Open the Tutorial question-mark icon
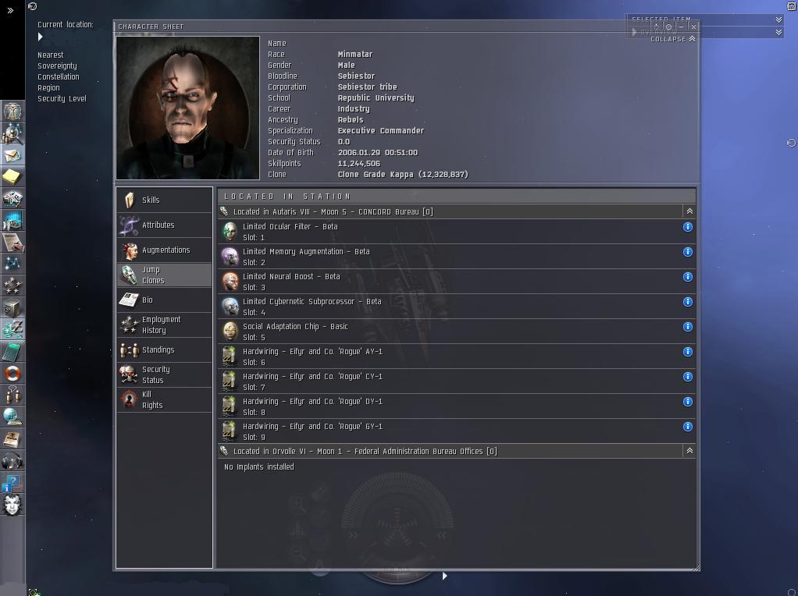Viewport: 798px width, 596px height. 12,483
